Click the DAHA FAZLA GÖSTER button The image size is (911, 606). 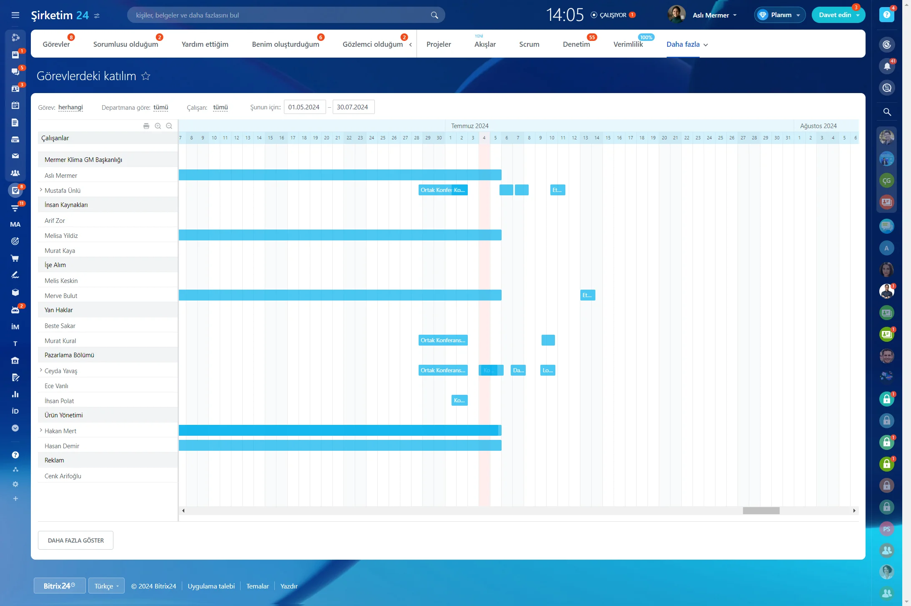point(75,540)
